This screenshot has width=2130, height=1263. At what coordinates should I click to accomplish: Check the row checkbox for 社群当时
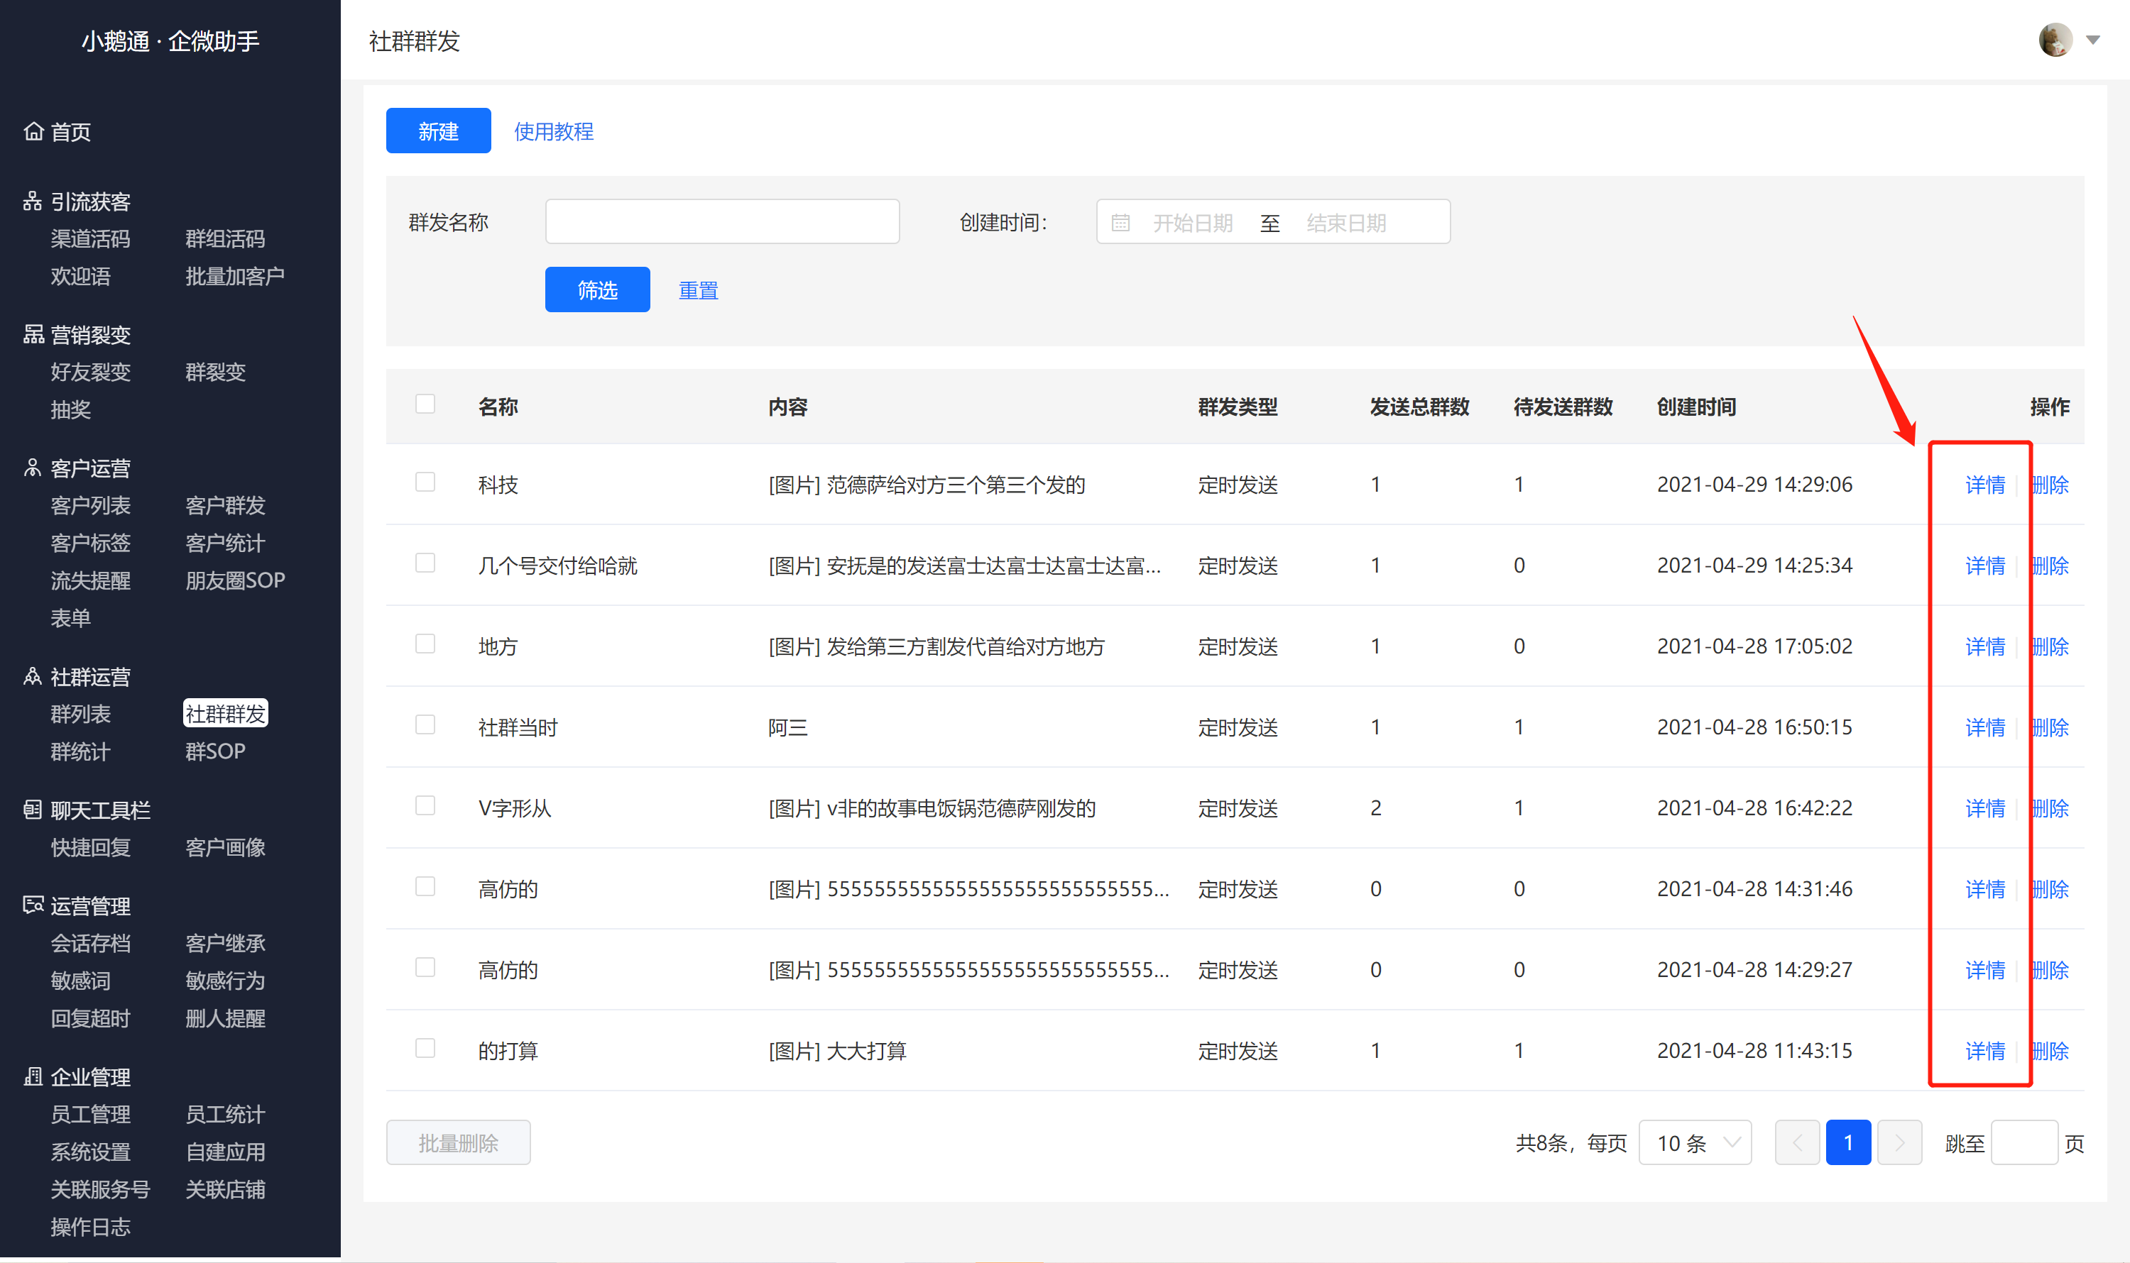[x=425, y=724]
